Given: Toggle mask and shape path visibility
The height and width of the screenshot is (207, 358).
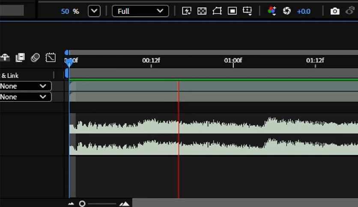Looking at the screenshot, I should click(x=217, y=11).
